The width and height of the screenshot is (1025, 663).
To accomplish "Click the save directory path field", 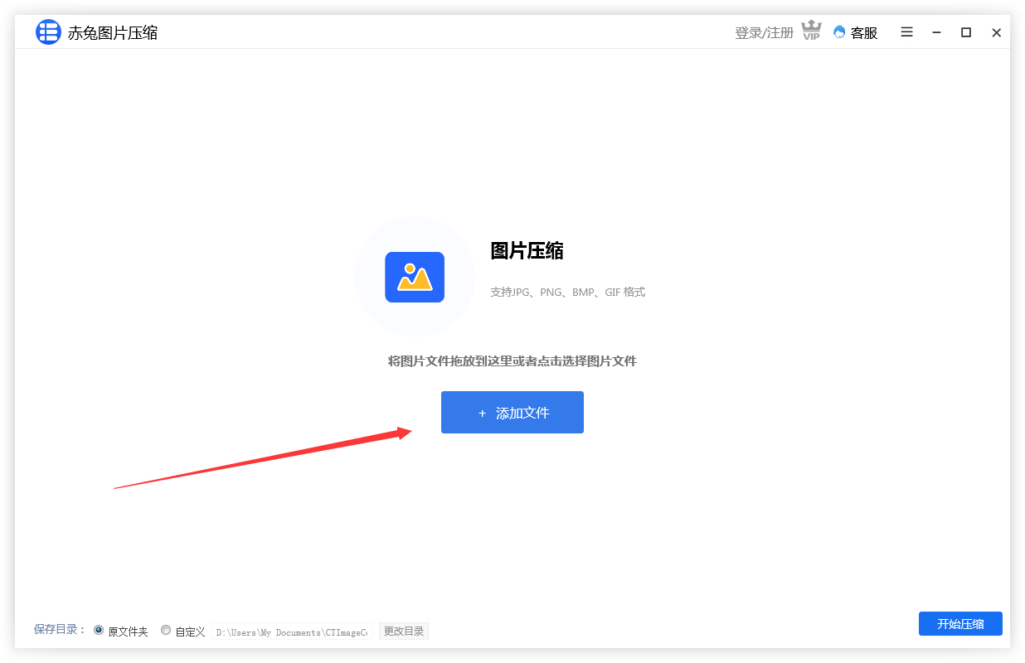I will coord(292,632).
